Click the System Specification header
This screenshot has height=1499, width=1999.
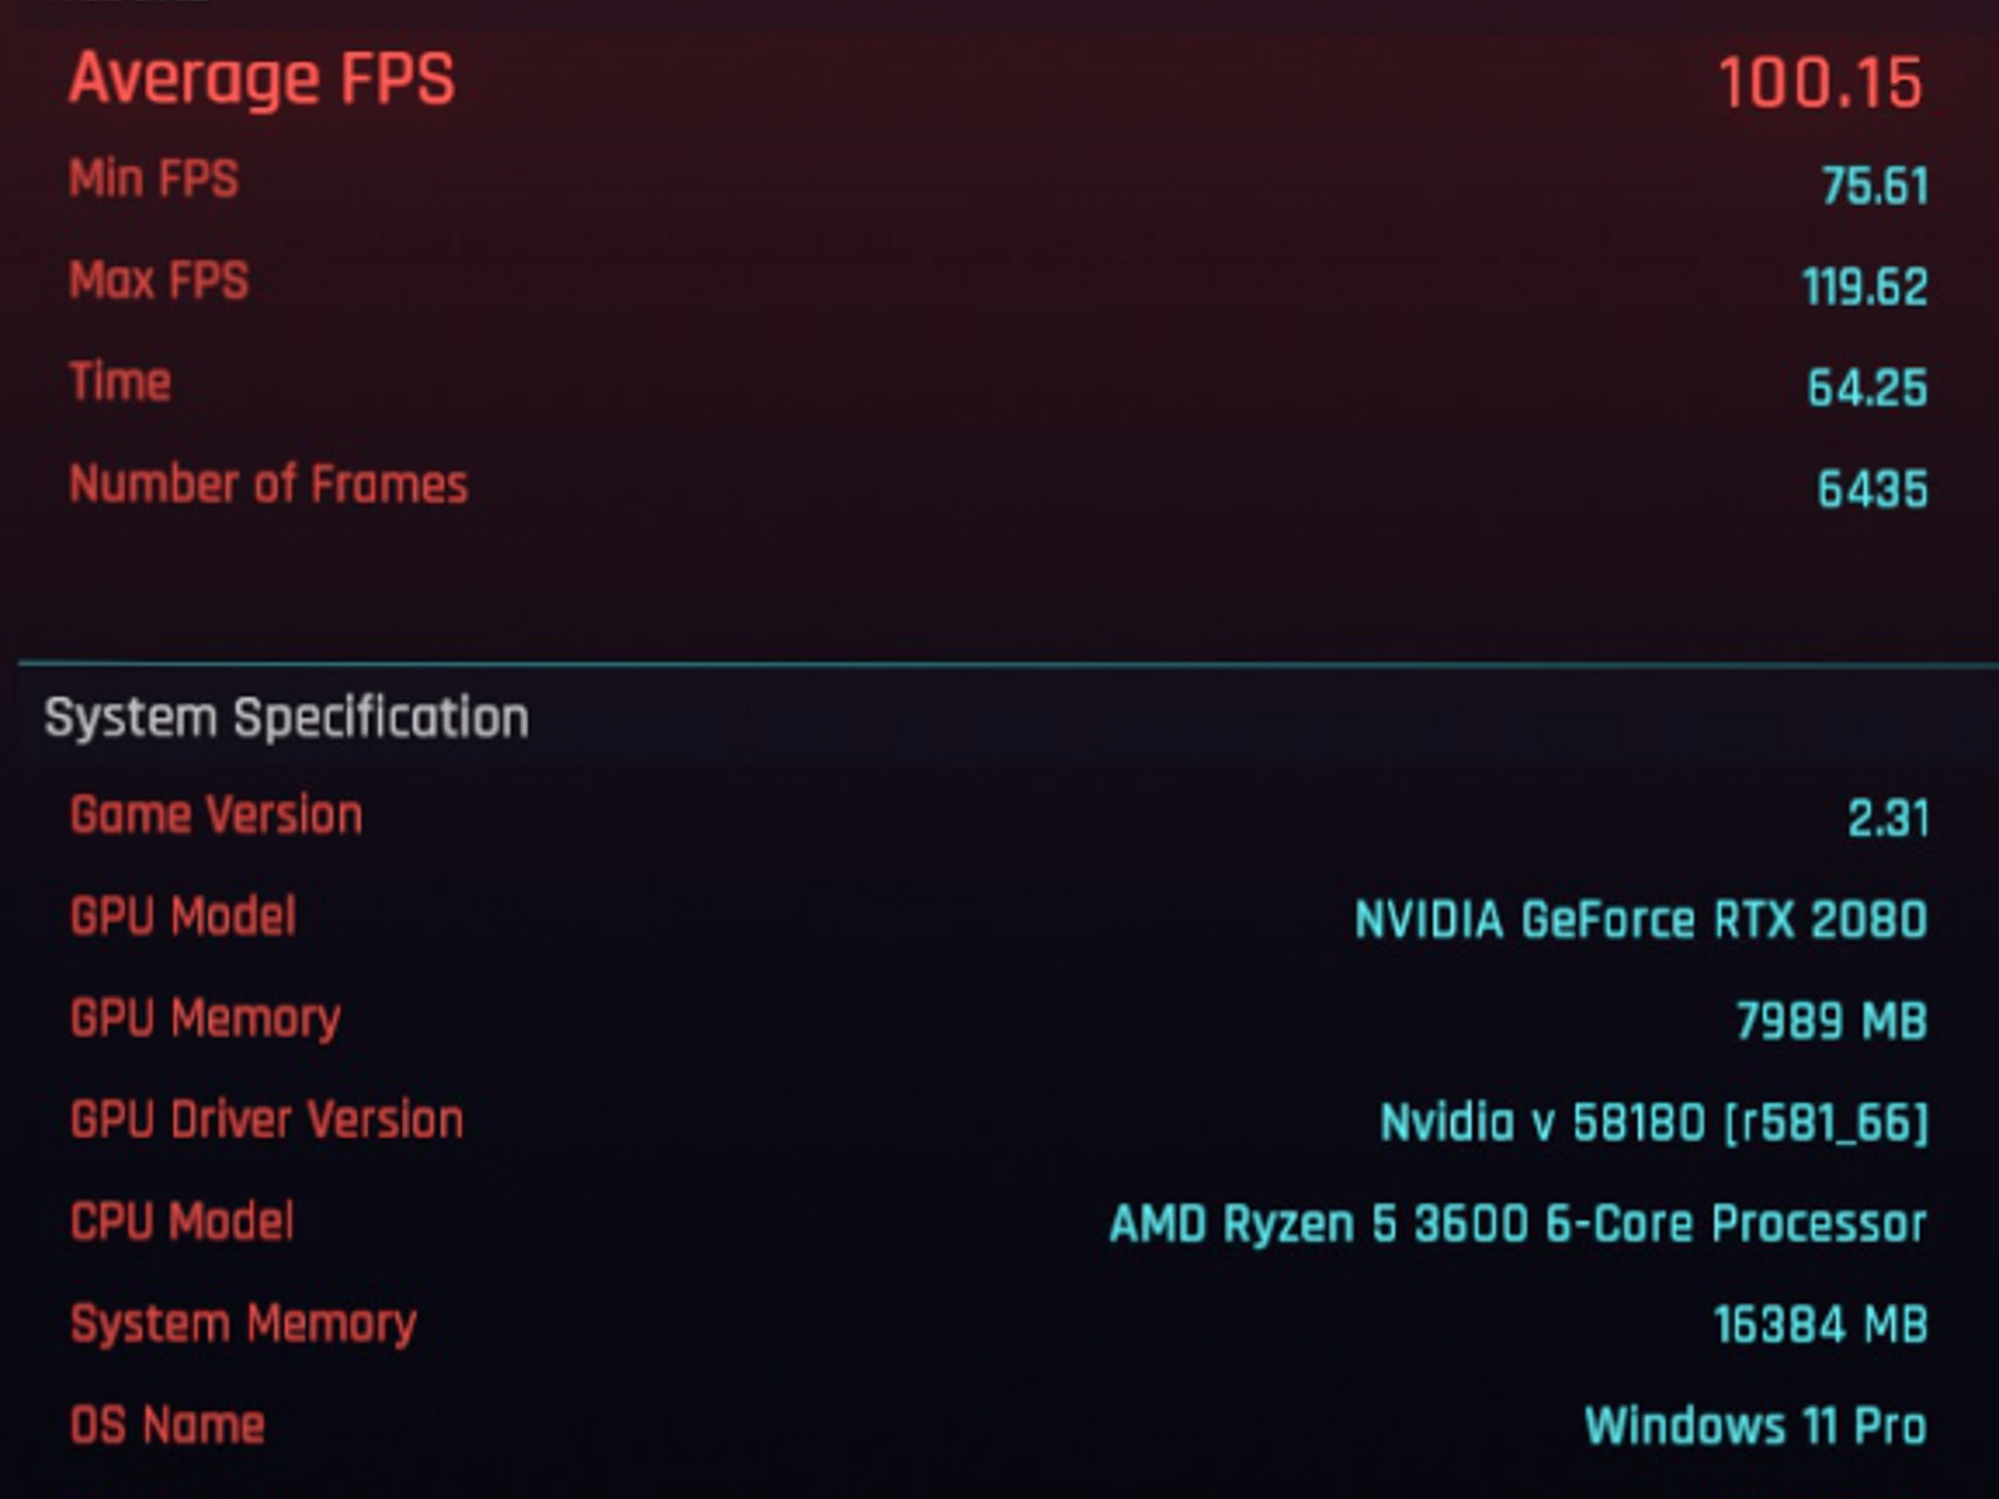286,719
